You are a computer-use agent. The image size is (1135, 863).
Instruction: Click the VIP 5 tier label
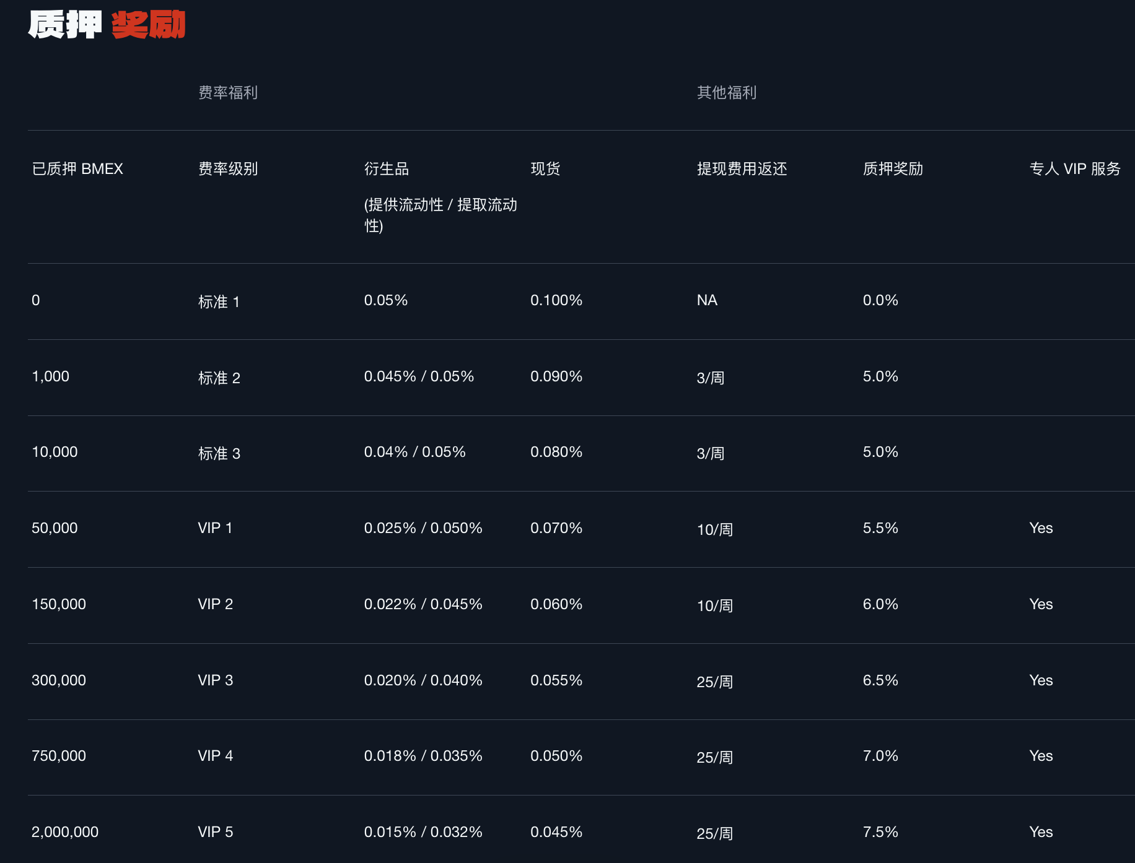coord(214,831)
